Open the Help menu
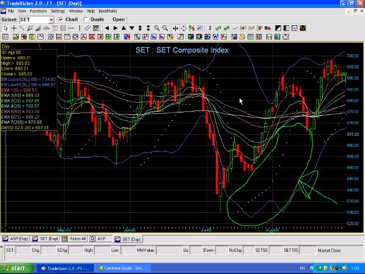Screen dimensions: 365x274 coord(90,11)
